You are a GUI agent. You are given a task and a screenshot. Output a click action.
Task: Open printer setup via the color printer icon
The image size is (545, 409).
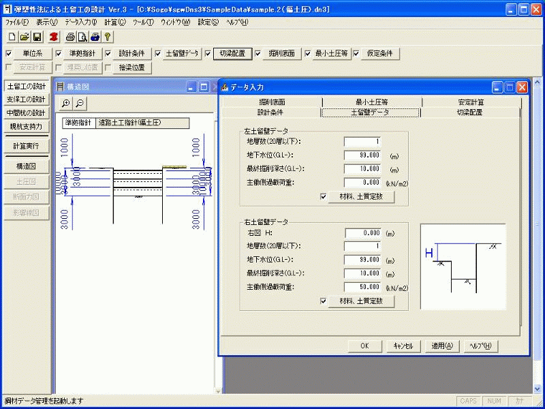[95, 39]
